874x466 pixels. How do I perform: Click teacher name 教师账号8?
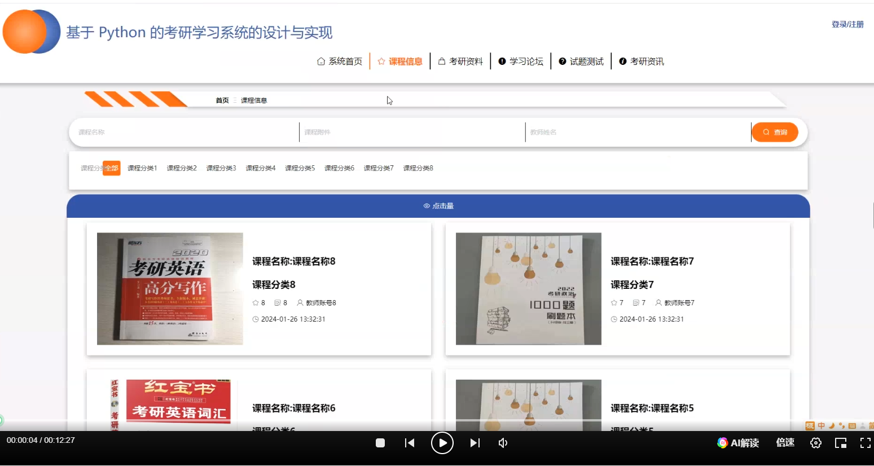[x=321, y=303]
